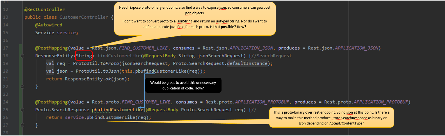Click the 'public class' keywords on line 13

tap(40, 17)
